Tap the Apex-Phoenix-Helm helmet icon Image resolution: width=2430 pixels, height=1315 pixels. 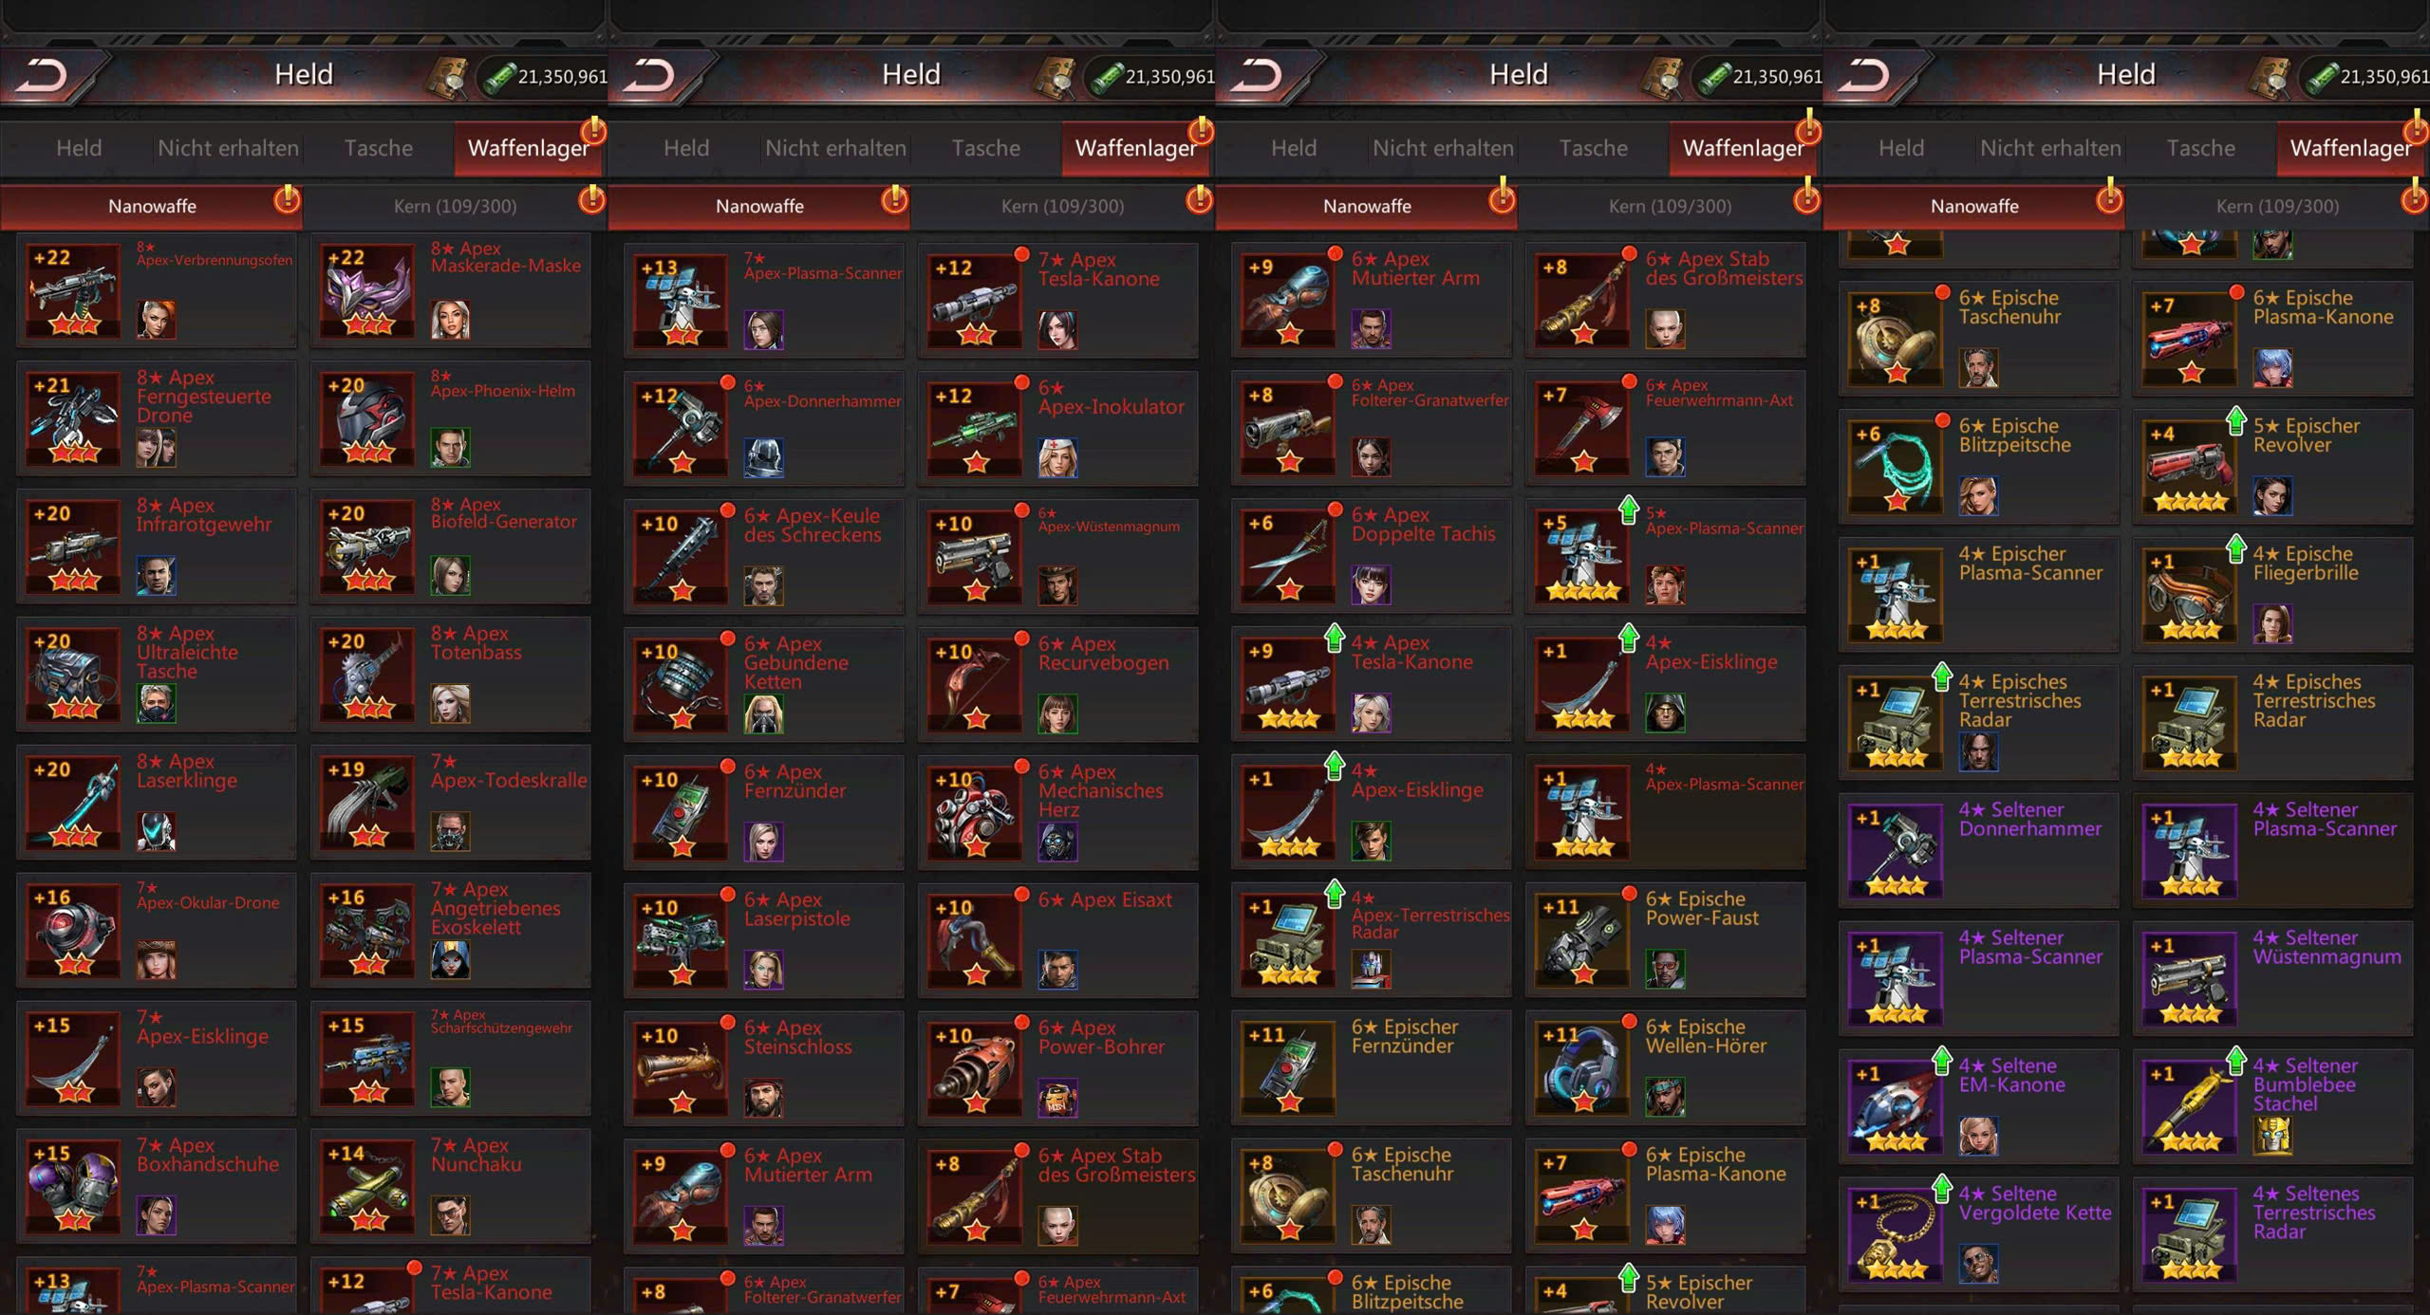[x=367, y=418]
